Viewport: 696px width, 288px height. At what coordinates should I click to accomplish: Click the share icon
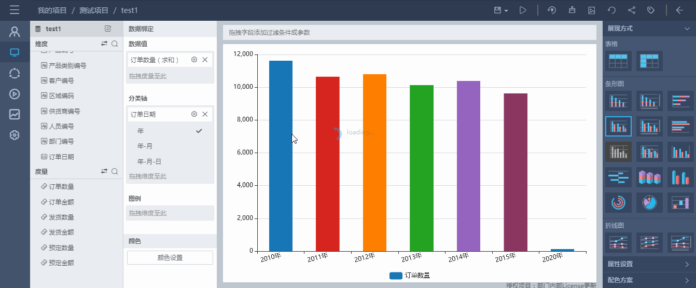632,10
